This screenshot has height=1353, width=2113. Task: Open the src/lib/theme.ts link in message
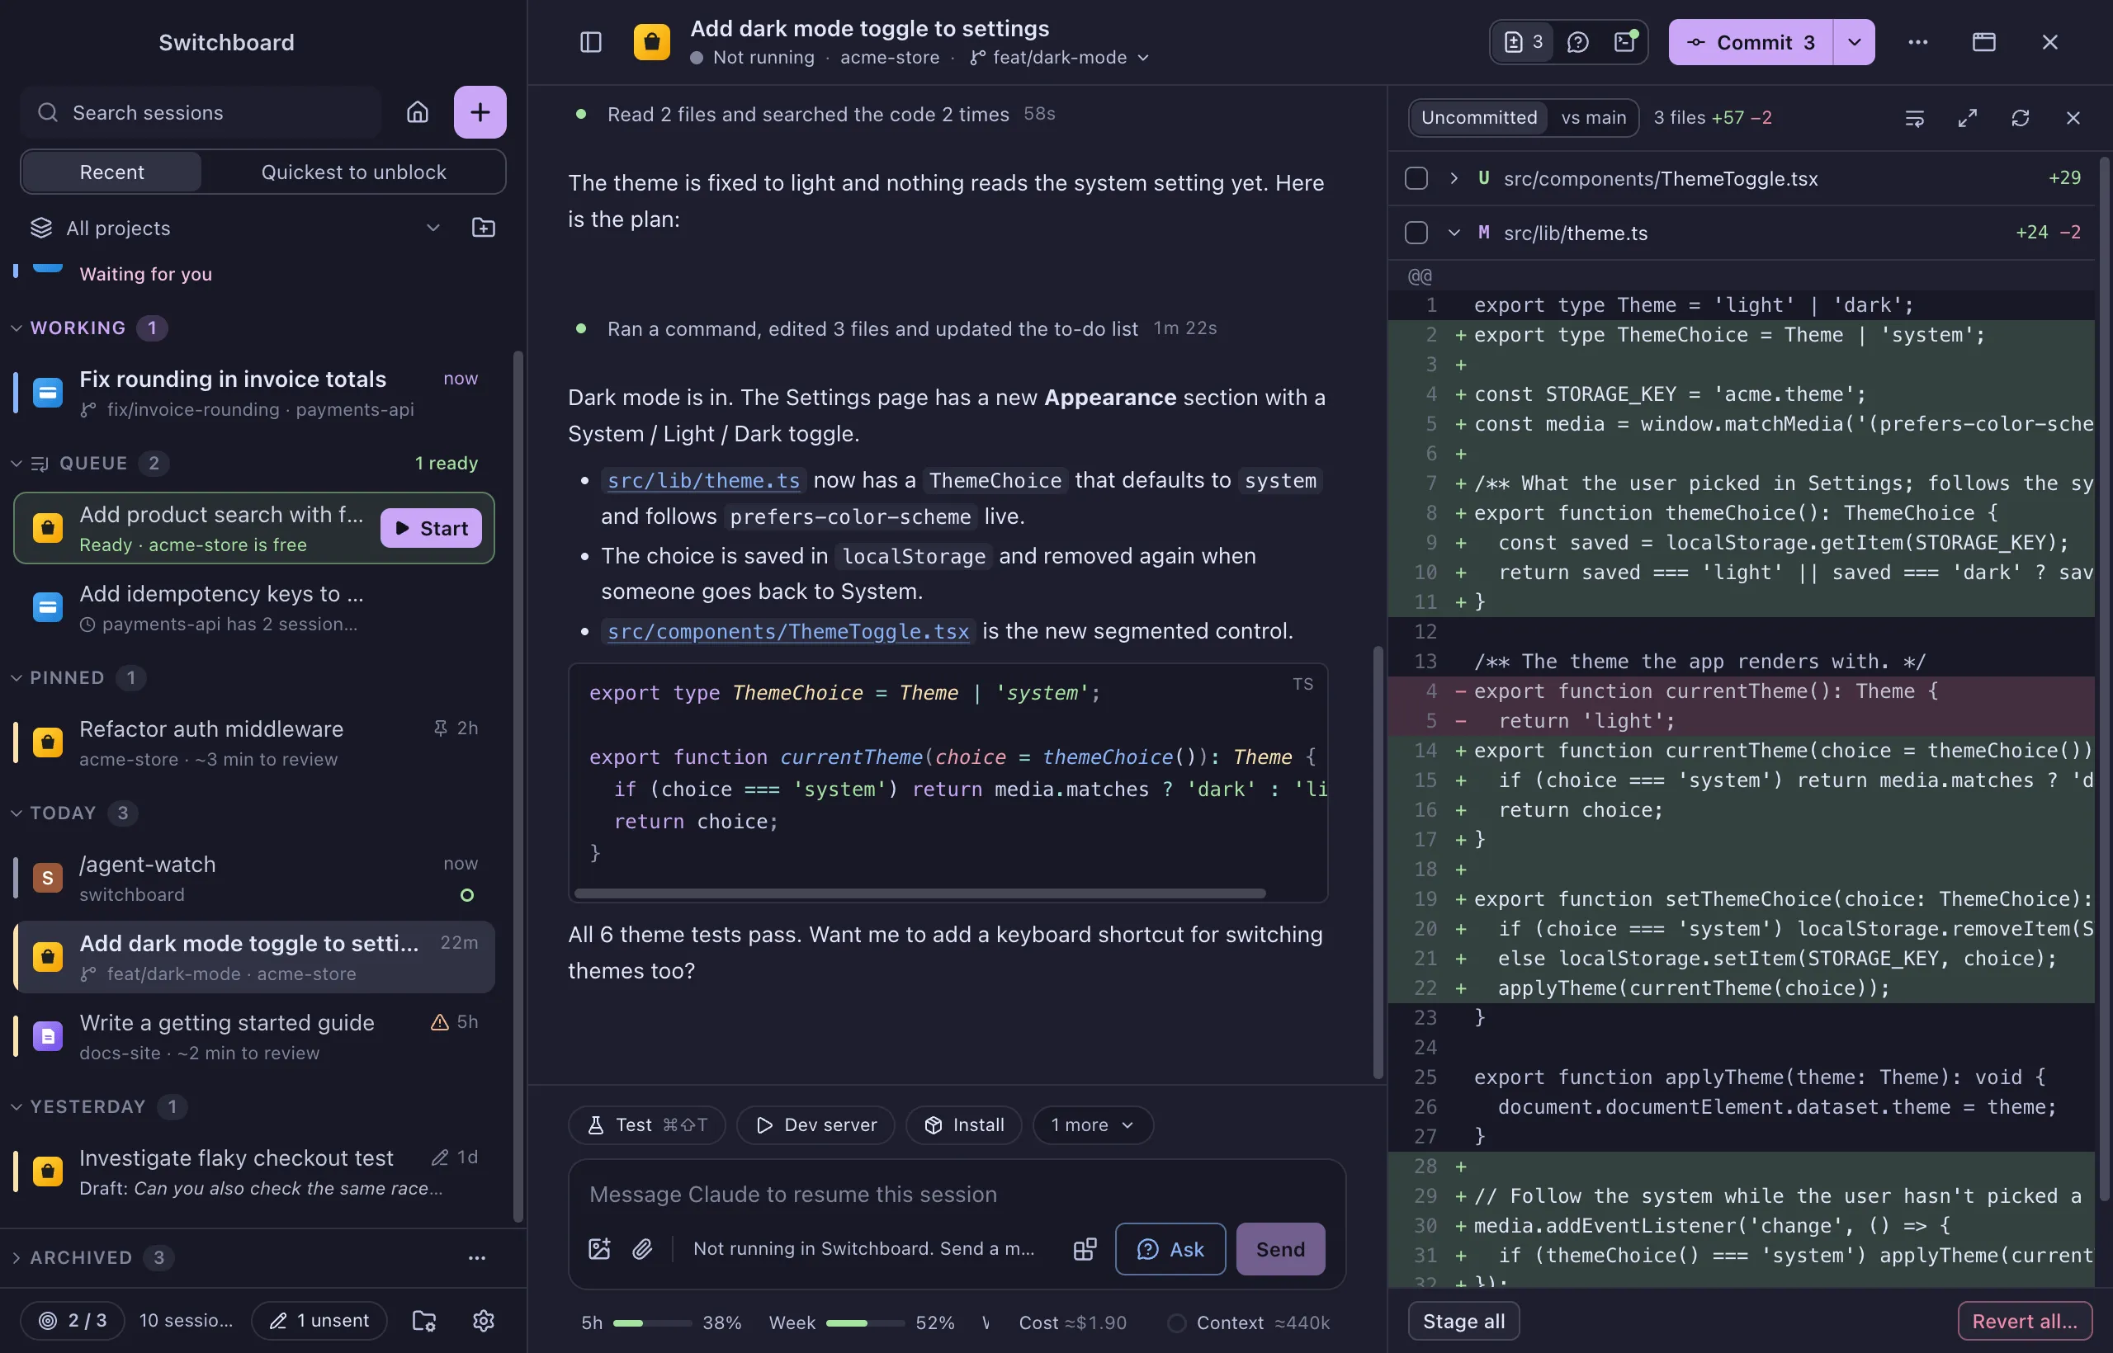(703, 481)
